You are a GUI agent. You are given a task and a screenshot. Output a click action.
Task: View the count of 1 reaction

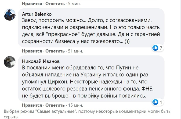click(161, 102)
